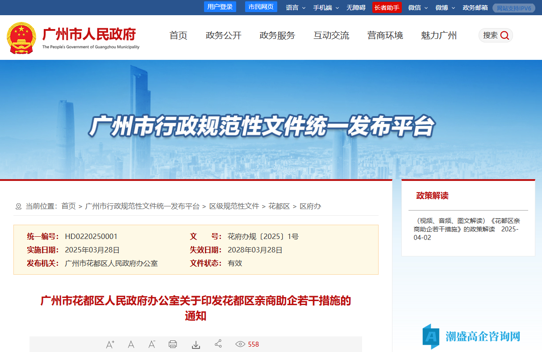Click the 长者助手 red button
The image size is (542, 352).
(x=387, y=8)
